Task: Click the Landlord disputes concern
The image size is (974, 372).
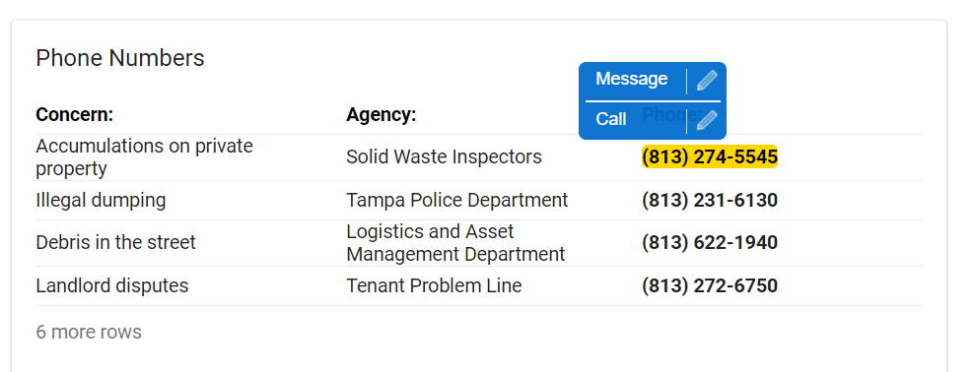Action: 111,285
